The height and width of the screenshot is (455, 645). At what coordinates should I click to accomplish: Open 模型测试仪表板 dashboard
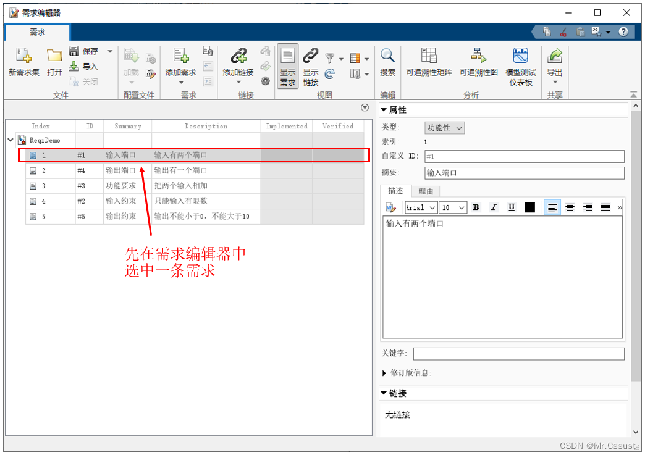tap(521, 66)
